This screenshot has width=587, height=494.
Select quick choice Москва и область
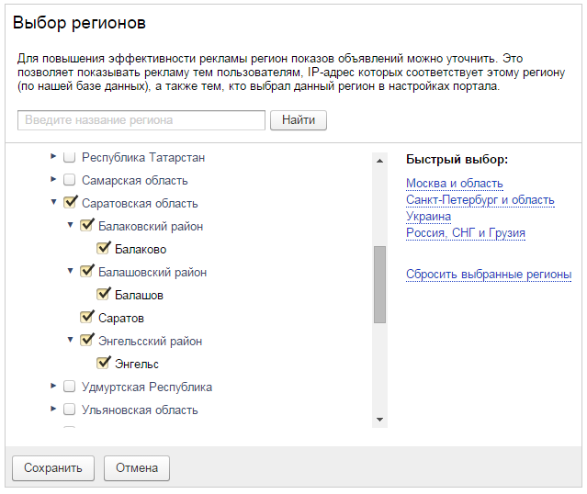(455, 183)
